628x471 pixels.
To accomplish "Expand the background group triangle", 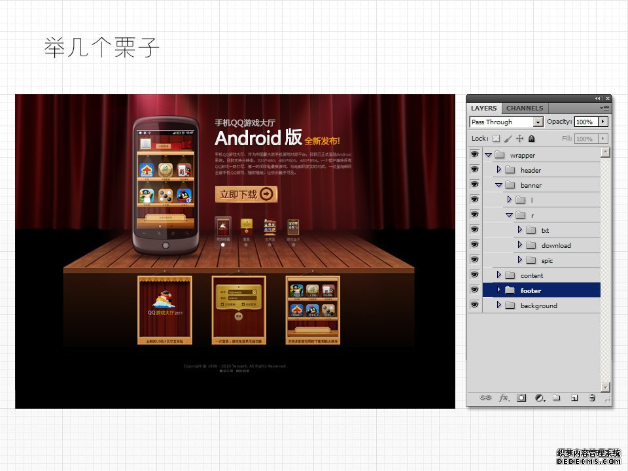I will (x=498, y=304).
